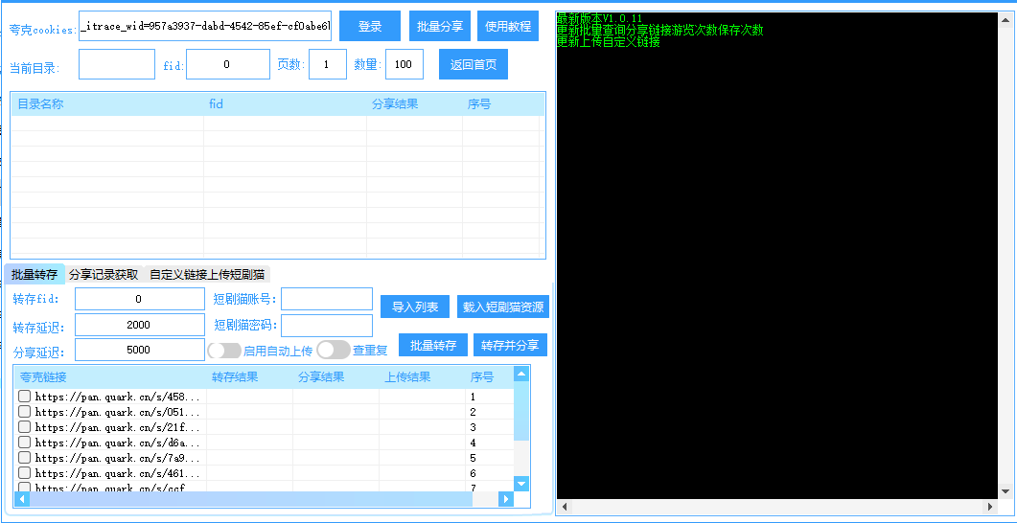Click link list scroll-left arrow
Screen dimensions: 1017x523
tap(22, 499)
